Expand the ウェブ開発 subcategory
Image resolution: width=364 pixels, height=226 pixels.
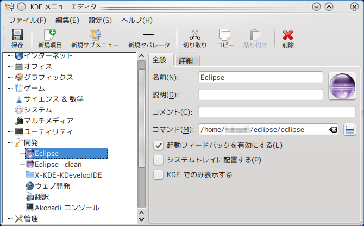20,186
